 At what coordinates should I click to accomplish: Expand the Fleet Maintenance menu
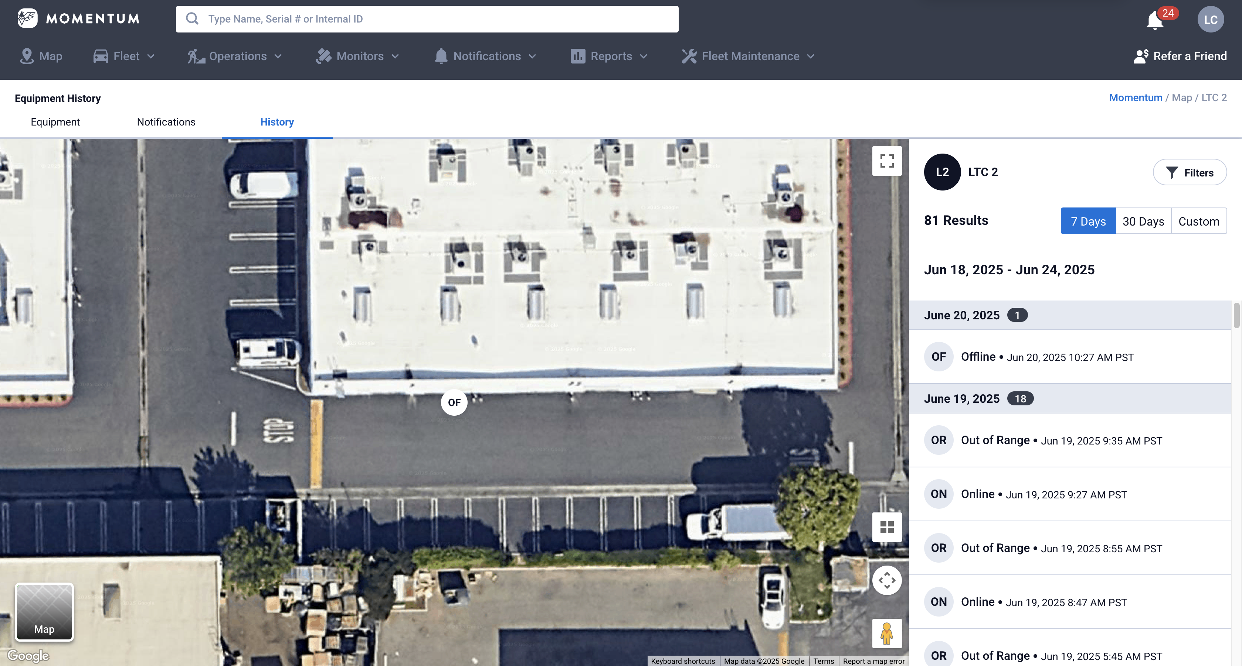pos(748,56)
